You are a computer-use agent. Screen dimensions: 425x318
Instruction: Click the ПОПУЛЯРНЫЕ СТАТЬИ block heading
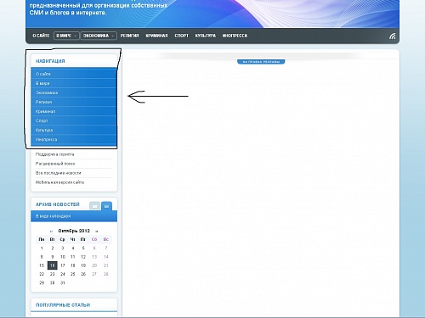63,305
